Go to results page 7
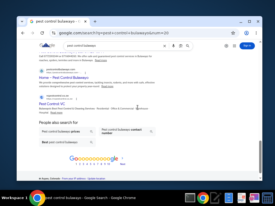The image size is (275, 206). 98,164
